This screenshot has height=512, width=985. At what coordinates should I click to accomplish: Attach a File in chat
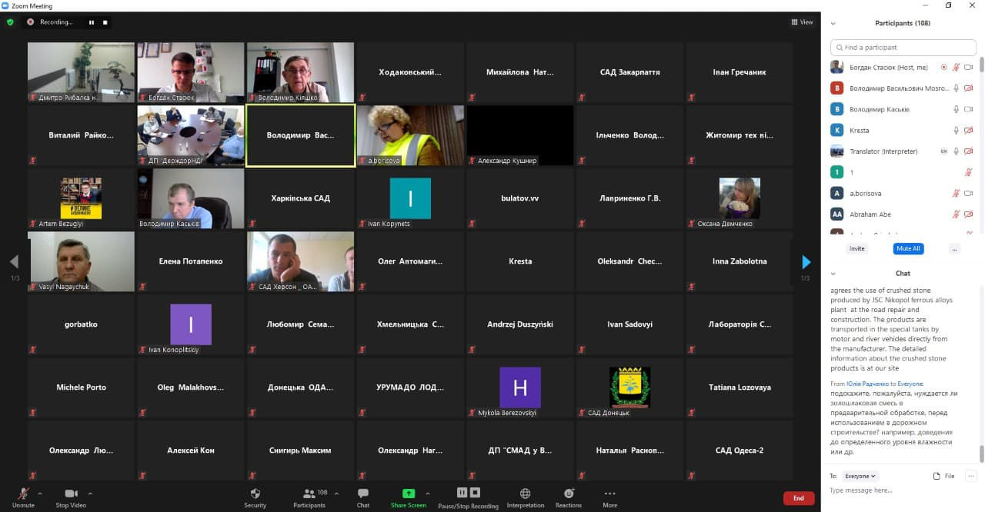[x=943, y=476]
